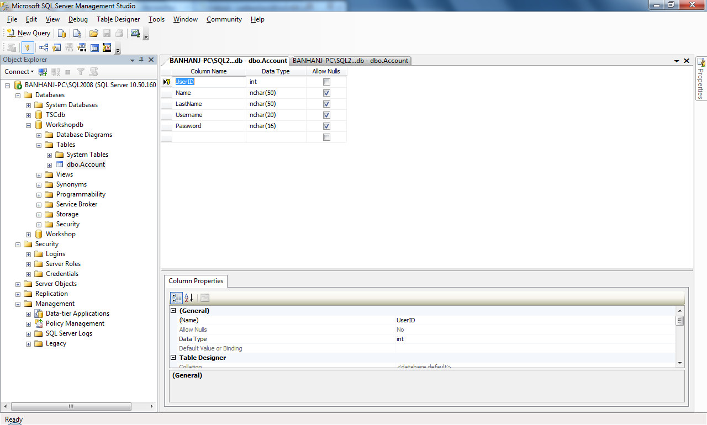Select the Column Properties tab
Image resolution: width=707 pixels, height=425 pixels.
[196, 281]
